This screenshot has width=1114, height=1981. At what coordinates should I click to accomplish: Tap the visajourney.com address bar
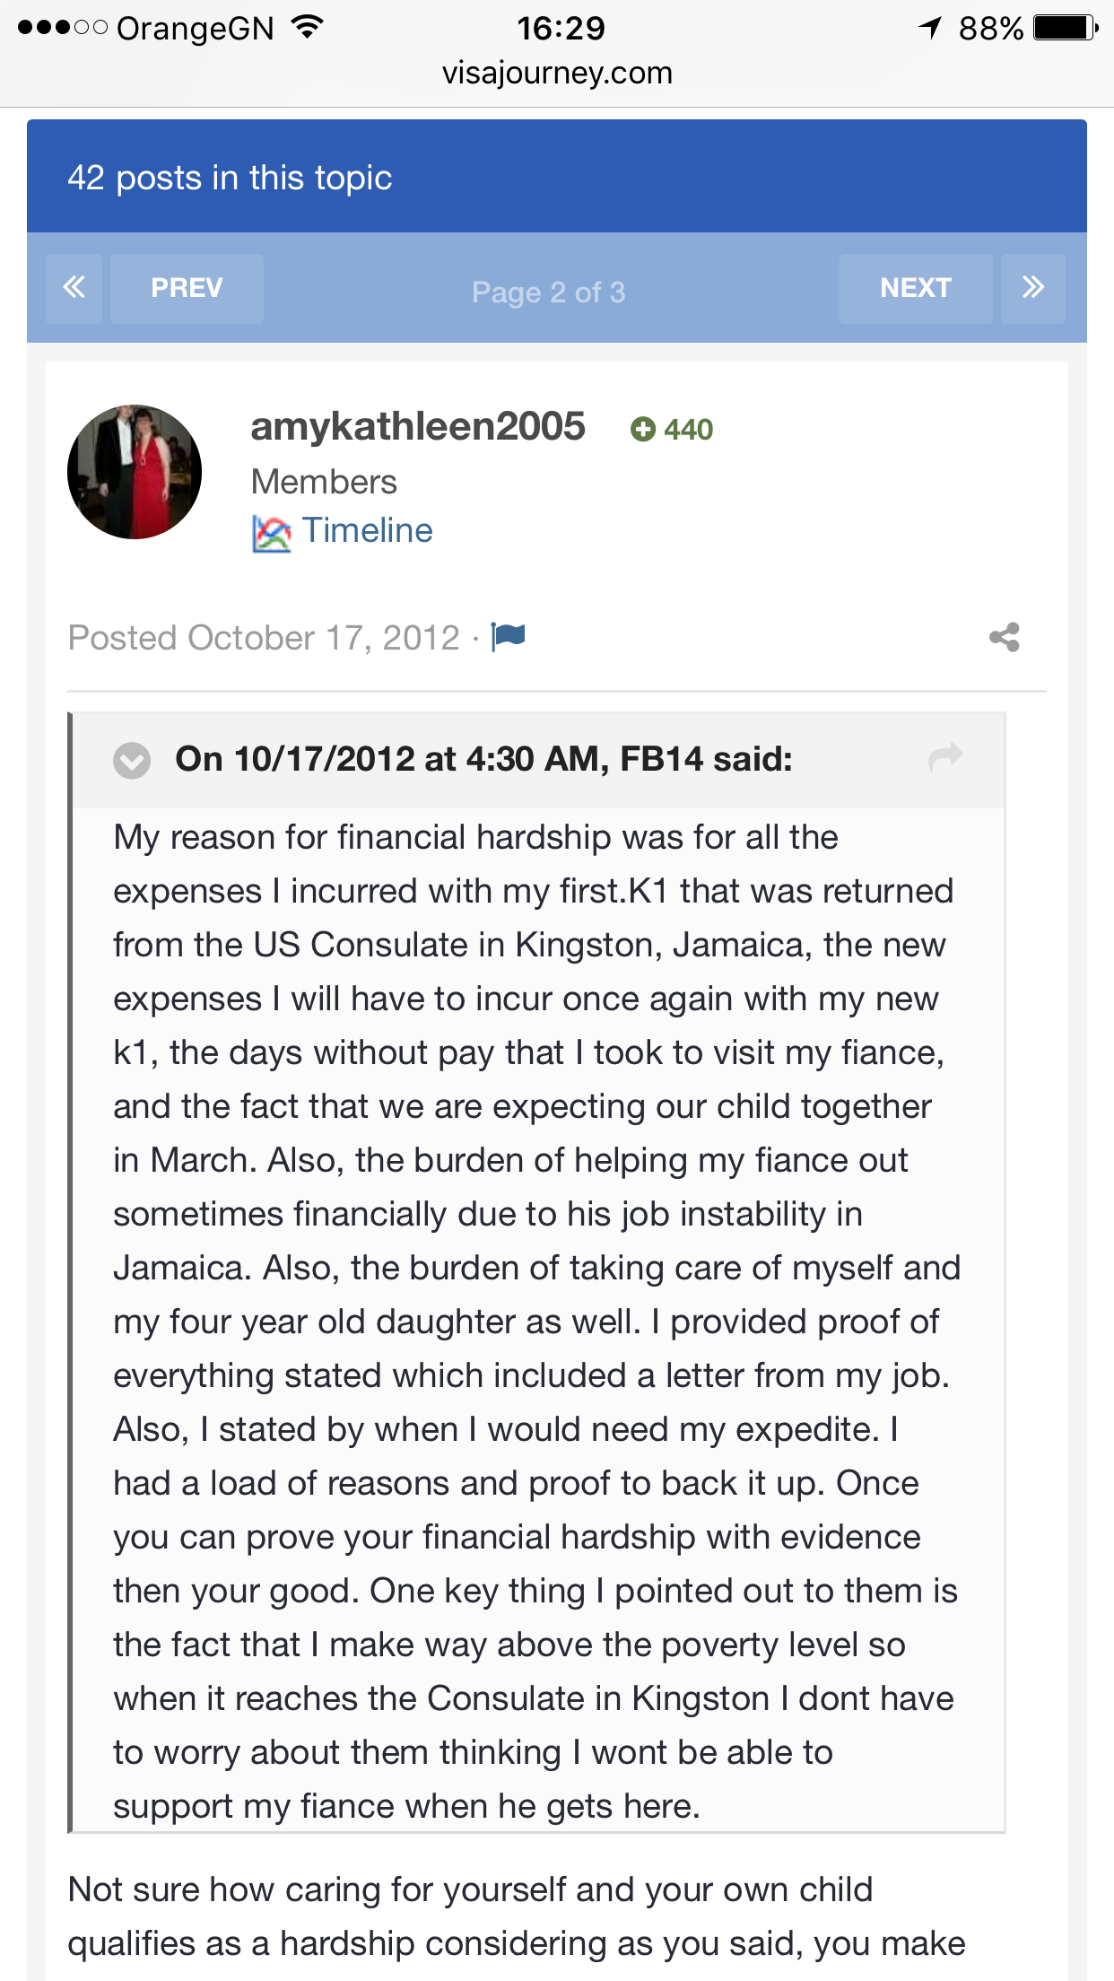(x=557, y=73)
